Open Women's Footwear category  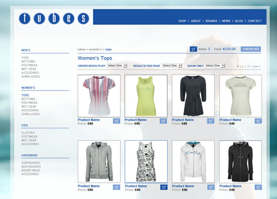pos(29,103)
